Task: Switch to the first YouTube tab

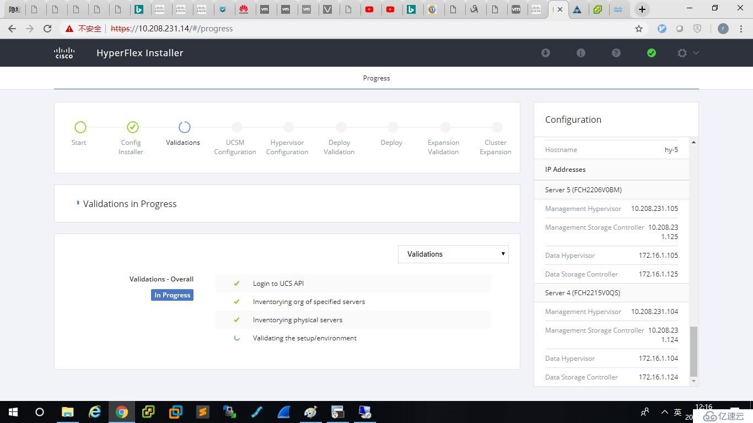Action: coord(369,9)
